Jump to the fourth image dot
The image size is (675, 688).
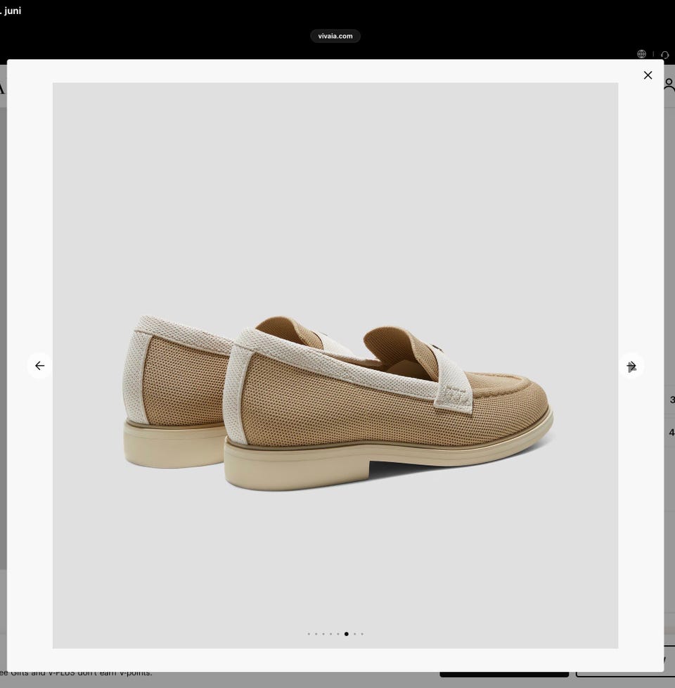pos(331,634)
